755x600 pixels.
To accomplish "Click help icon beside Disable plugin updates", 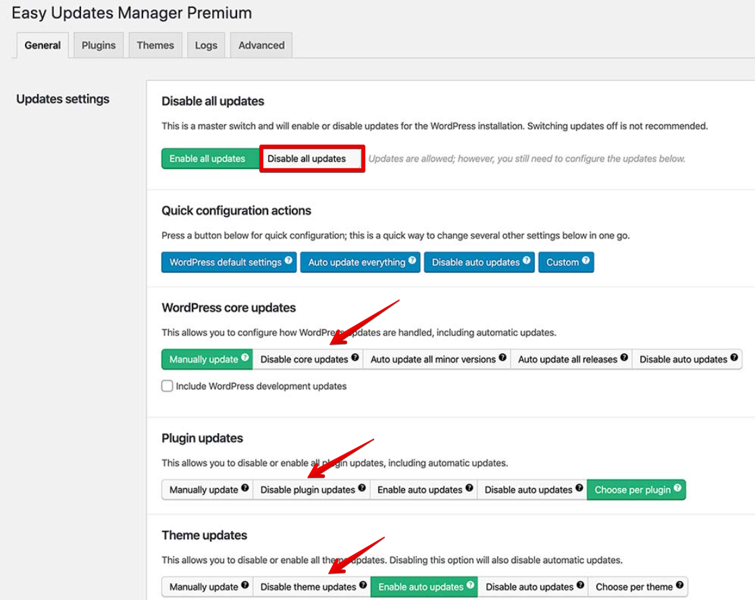I will click(x=362, y=489).
